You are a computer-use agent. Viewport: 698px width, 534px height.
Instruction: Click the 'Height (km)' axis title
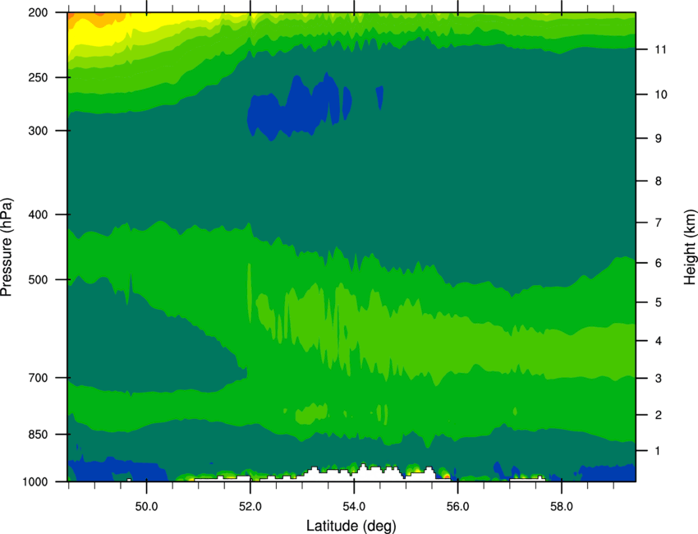point(690,247)
